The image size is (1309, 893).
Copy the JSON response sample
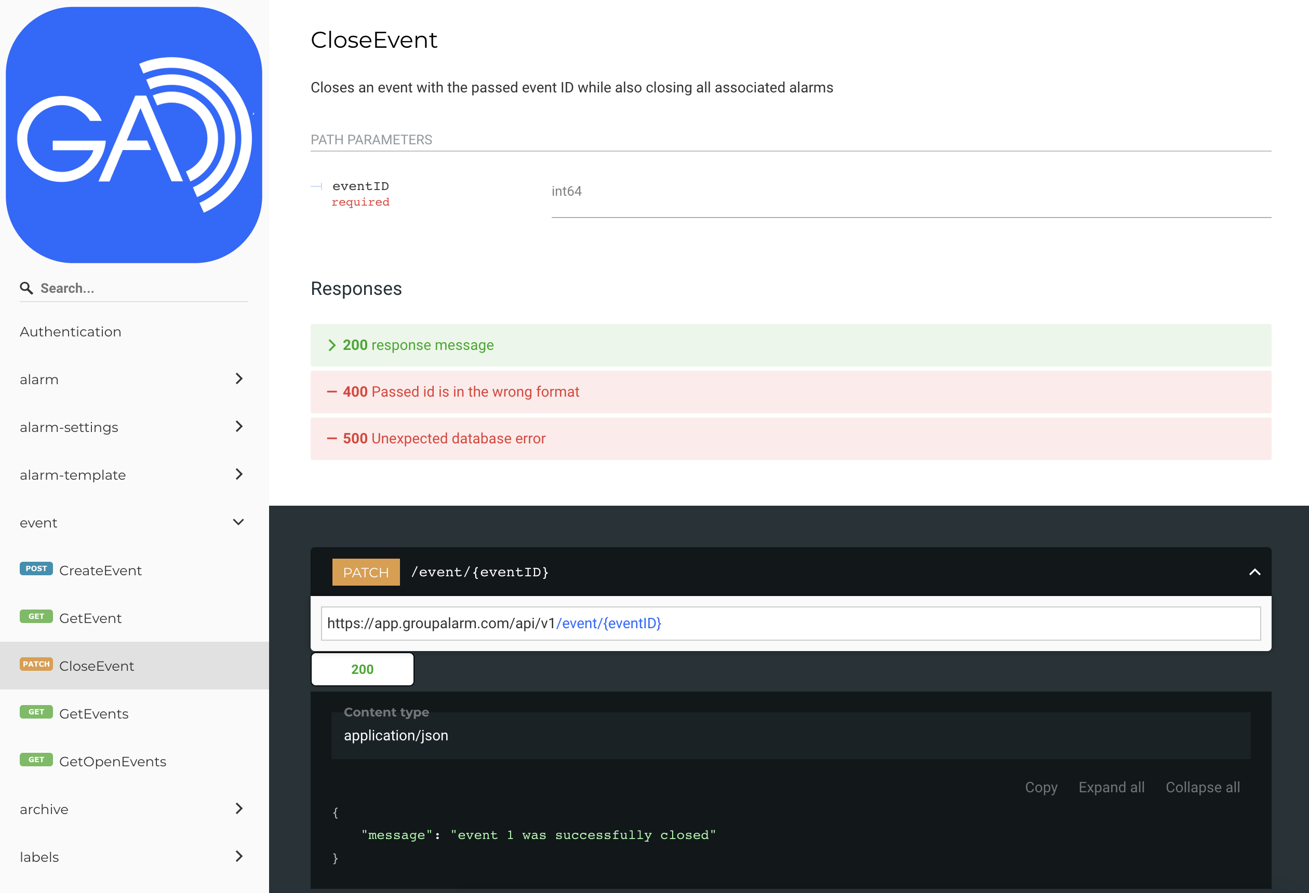coord(1041,787)
